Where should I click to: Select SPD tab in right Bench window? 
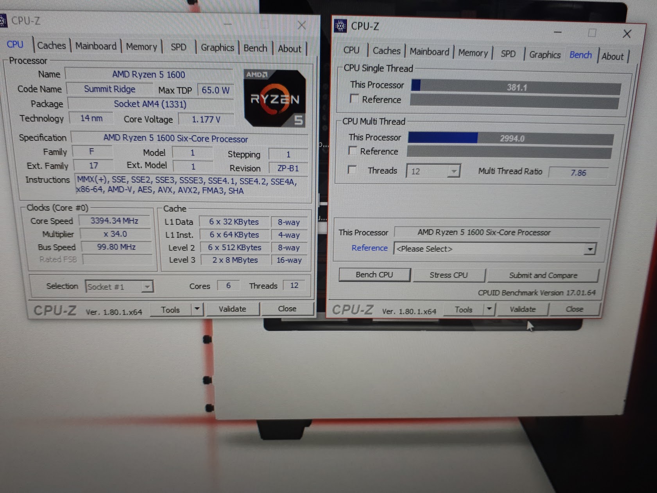pyautogui.click(x=508, y=54)
